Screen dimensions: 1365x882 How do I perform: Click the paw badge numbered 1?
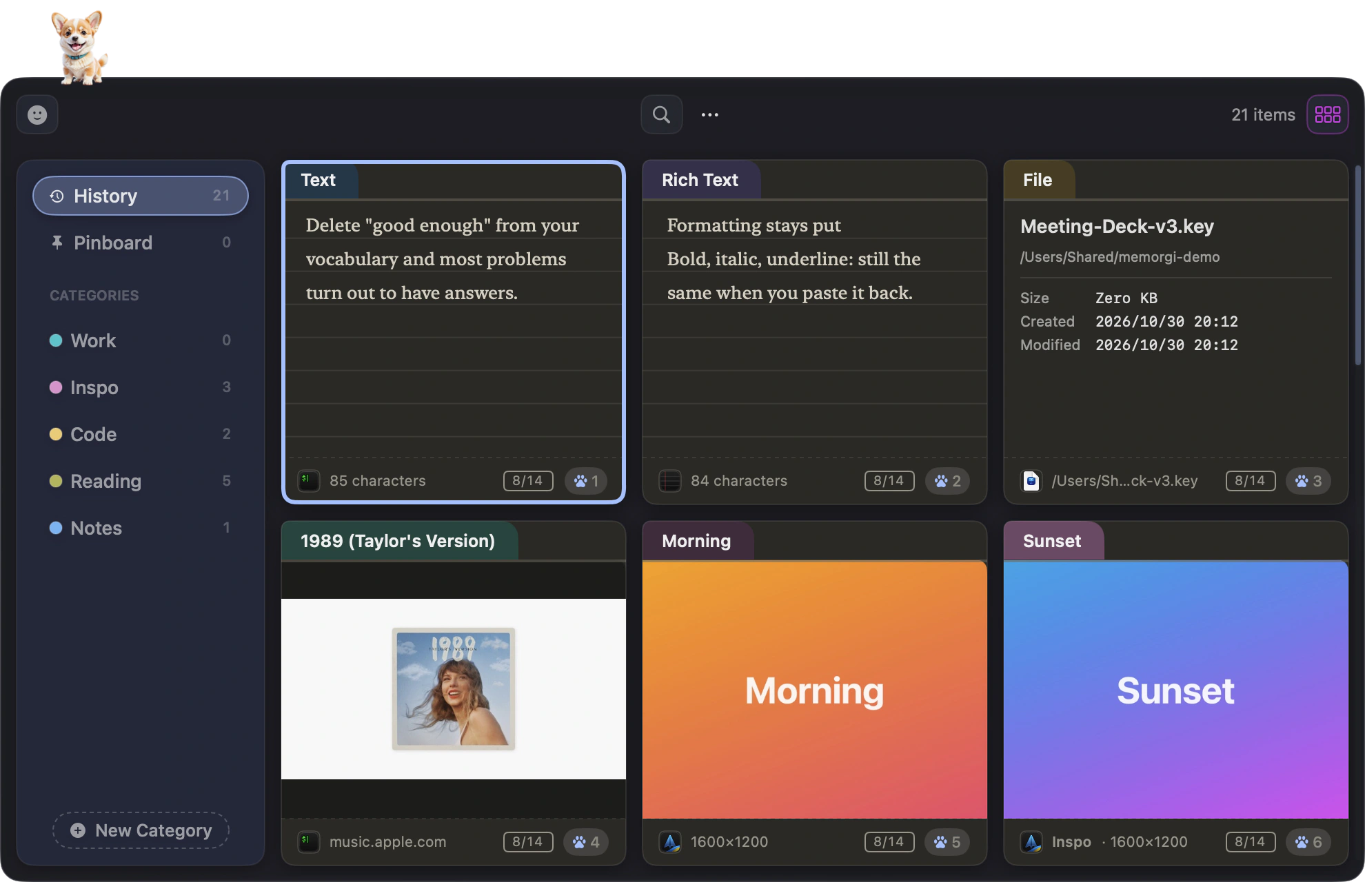587,481
